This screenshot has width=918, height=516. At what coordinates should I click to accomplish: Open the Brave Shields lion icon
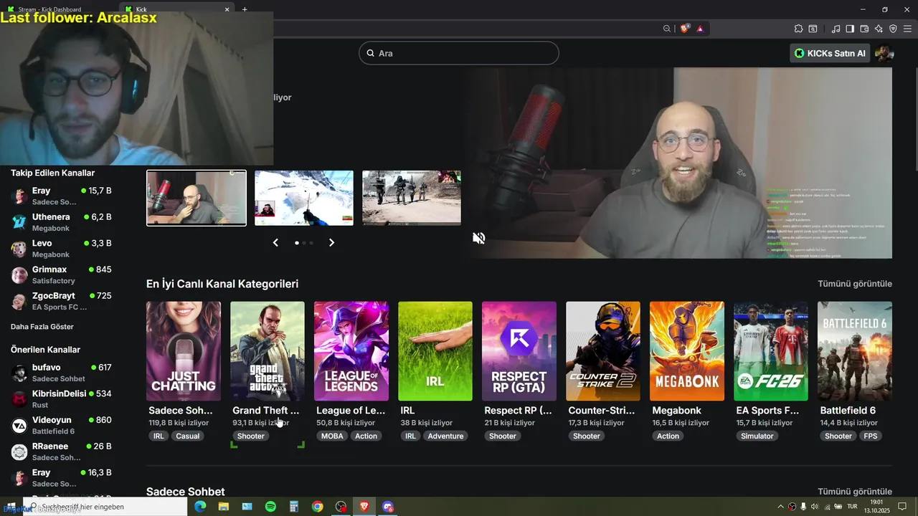click(x=684, y=29)
